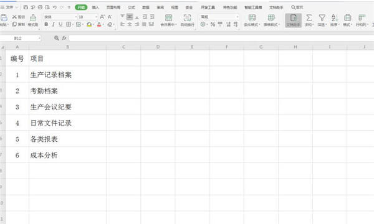Viewport: 374px width, 224px height.
Task: Click the formula bar input field
Action: pyautogui.click(x=221, y=38)
